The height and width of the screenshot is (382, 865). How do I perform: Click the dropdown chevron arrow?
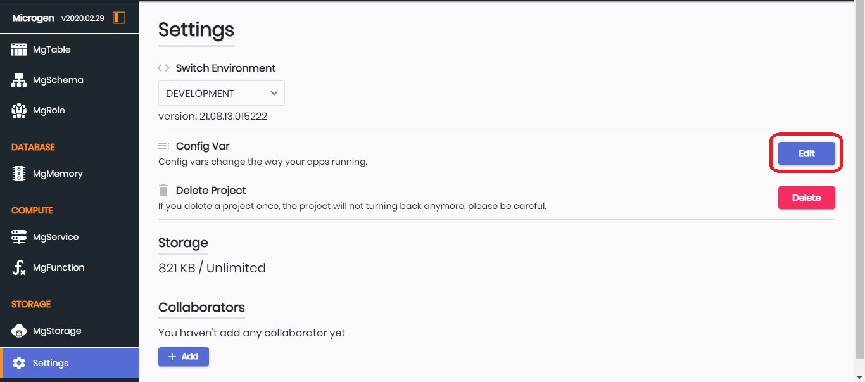click(274, 93)
